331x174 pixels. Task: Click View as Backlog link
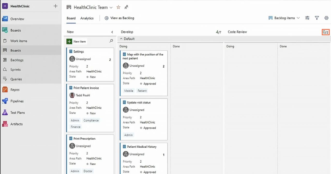pyautogui.click(x=119, y=18)
